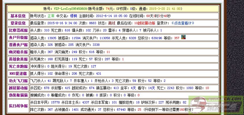Open the 抗日战争服 category label
Viewport: 244px width, 115px height.
pyautogui.click(x=18, y=106)
